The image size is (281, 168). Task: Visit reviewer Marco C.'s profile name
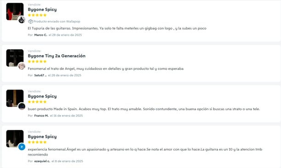[x=41, y=35]
